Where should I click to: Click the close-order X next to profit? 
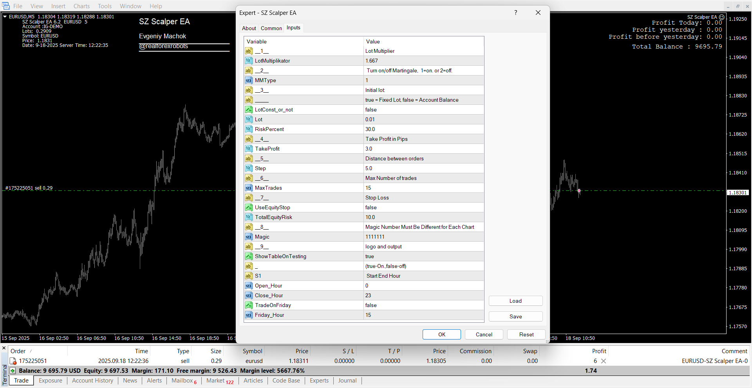tap(604, 361)
